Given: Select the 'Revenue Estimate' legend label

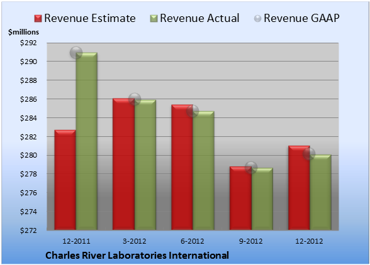Looking at the screenshot, I should 90,18.
